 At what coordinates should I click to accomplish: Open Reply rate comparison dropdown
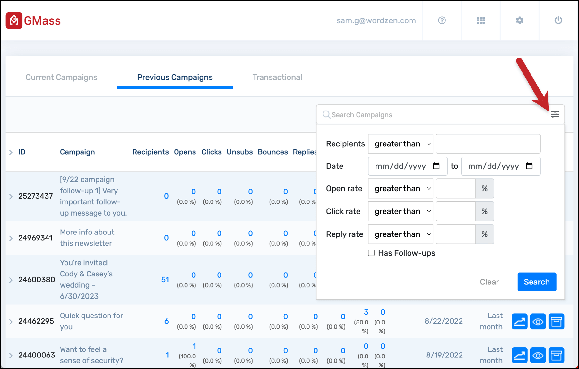(401, 234)
